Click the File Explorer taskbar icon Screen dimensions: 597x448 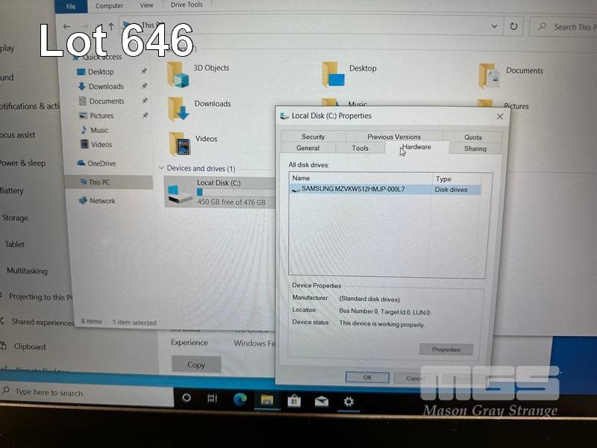[266, 400]
